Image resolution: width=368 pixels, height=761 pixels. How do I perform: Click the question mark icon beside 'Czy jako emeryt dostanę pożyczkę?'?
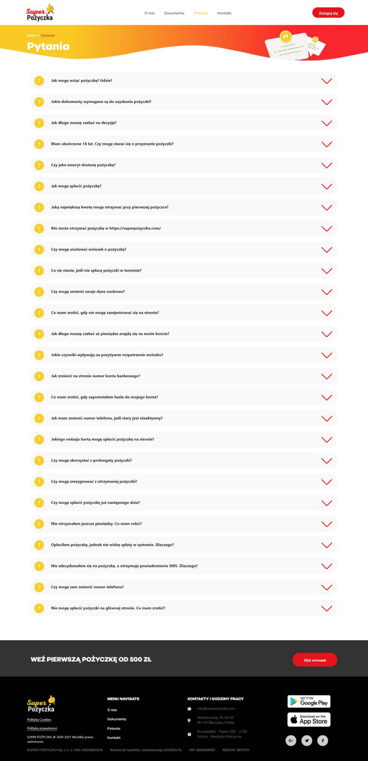39,165
